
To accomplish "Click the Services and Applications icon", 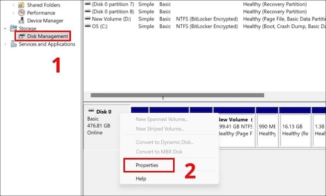I will click(13, 44).
